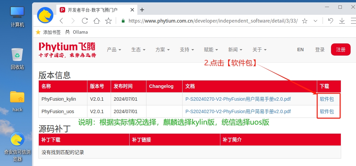Expand the 产品 navigation menu
356x166 pixels.
(114, 49)
